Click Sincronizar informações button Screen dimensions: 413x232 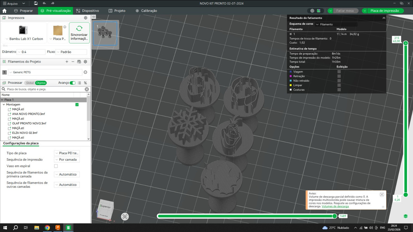(x=79, y=33)
